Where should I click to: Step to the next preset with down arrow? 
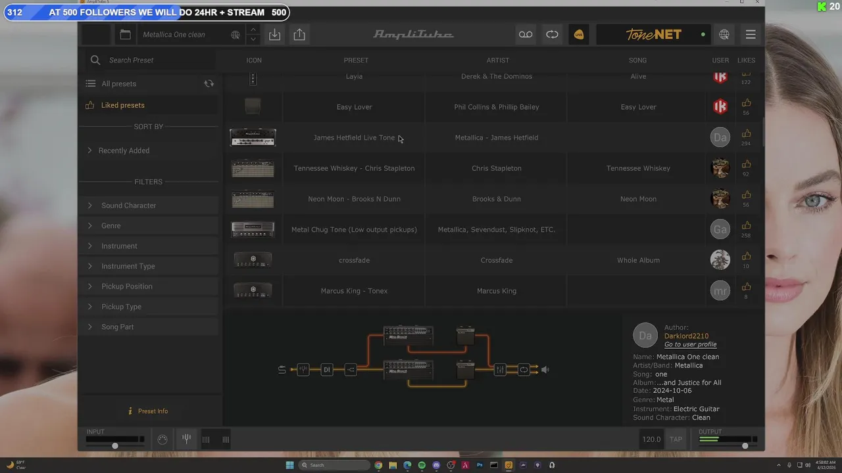pos(253,39)
